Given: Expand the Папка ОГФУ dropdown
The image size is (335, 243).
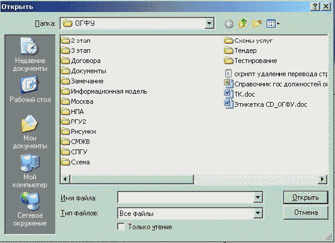Looking at the screenshot, I should 209,23.
